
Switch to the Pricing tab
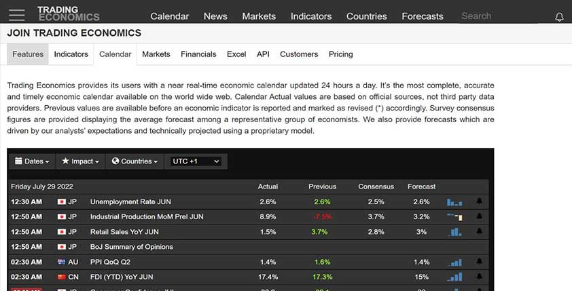click(x=341, y=54)
